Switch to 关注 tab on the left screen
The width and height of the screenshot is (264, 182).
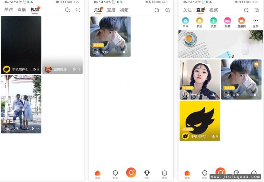coord(9,10)
